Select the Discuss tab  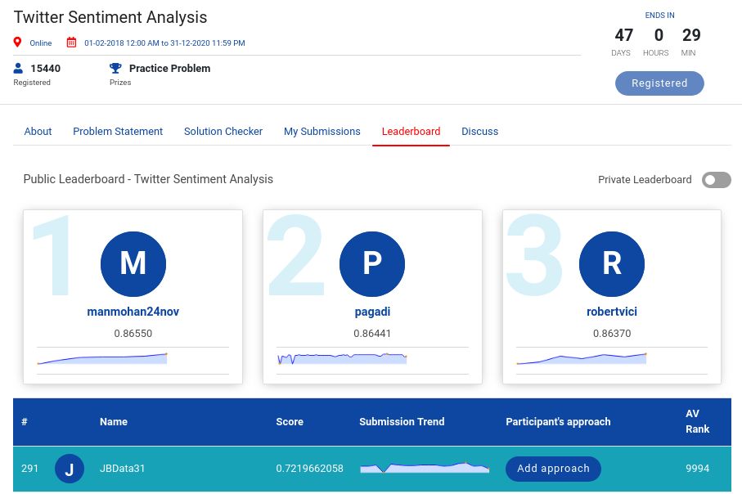click(x=479, y=132)
